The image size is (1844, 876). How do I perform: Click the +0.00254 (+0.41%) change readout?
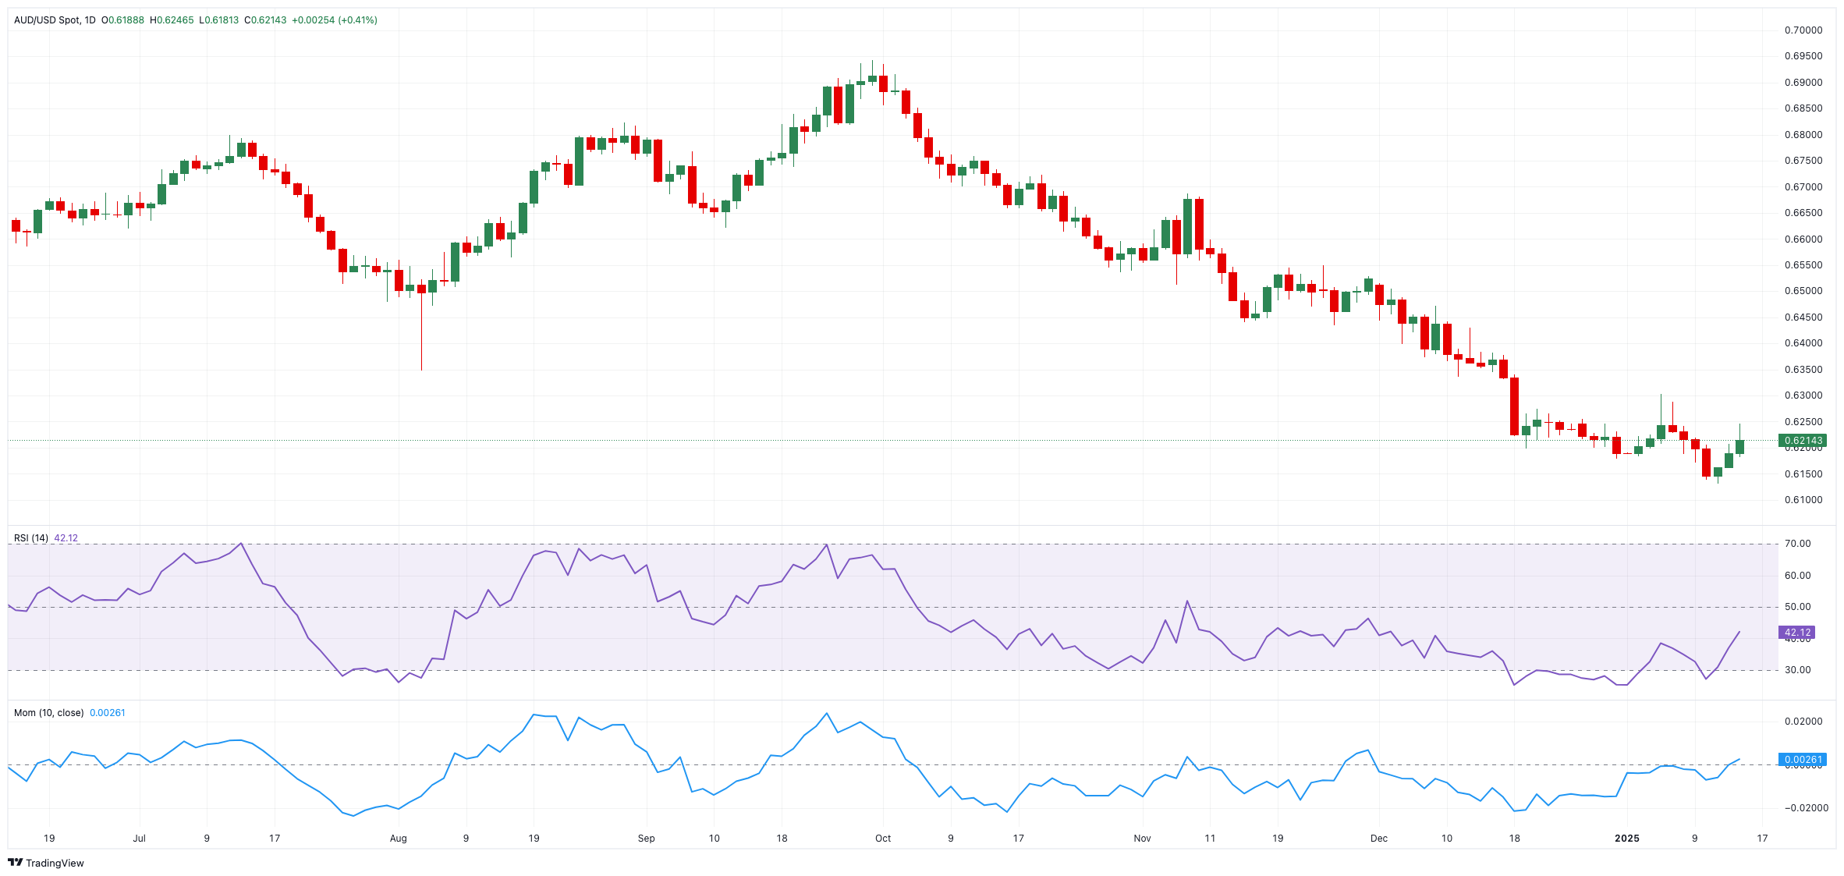335,20
